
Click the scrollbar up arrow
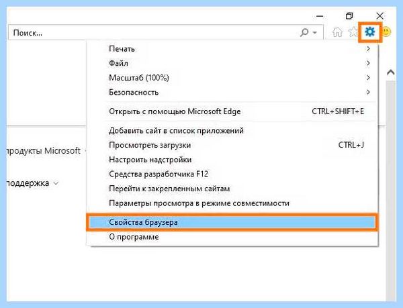391,72
